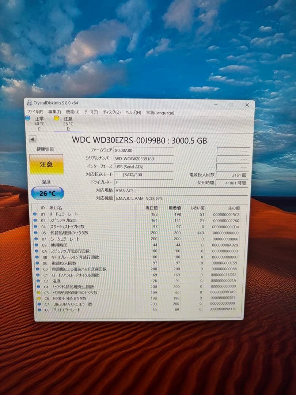296x395 pixels.
Task: Click yellow warning dot for C6 回復不可能セクタ数
Action: coord(39,298)
